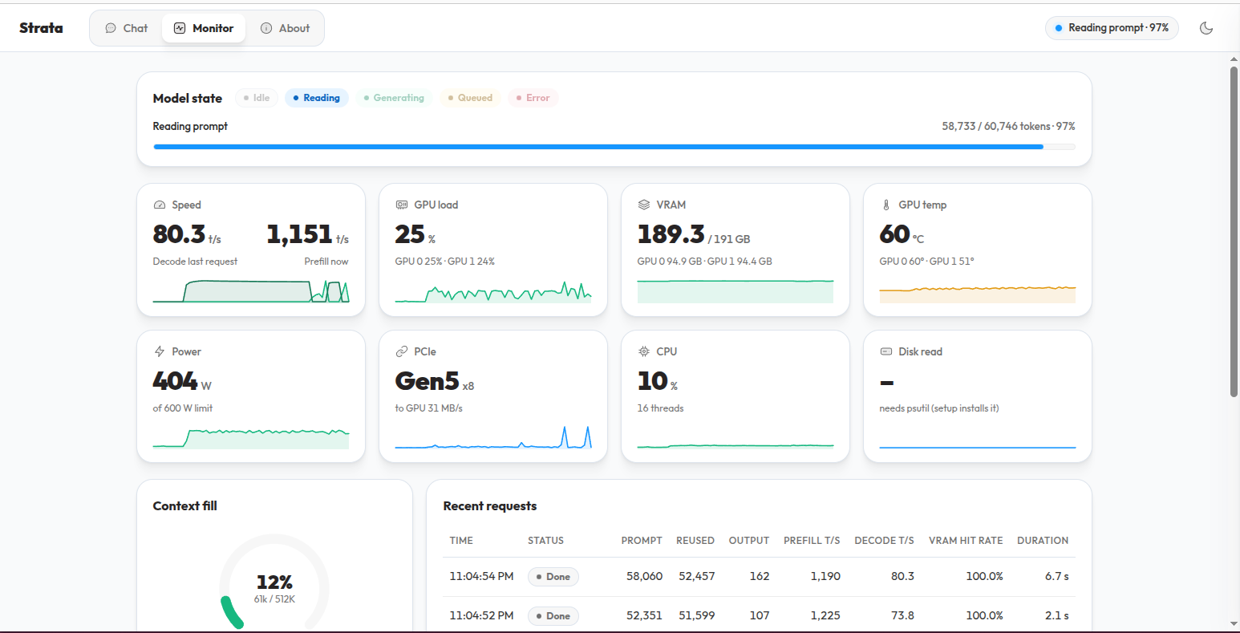Click the VRAM layers icon
Viewport: 1240px width, 633px height.
point(644,205)
